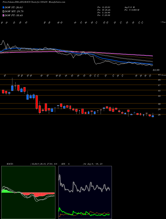Select the 'DOW PT: 33.45' legend text
This screenshot has height=219, width=166.
click(14, 15)
